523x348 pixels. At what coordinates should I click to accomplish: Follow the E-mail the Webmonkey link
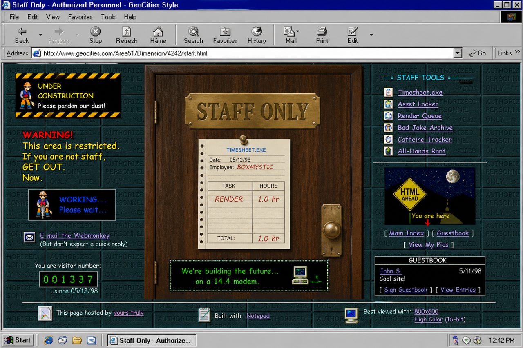pos(75,235)
